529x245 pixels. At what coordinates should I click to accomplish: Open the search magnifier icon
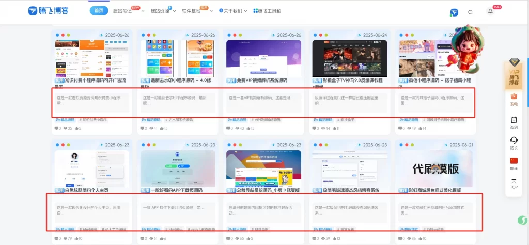(x=470, y=12)
